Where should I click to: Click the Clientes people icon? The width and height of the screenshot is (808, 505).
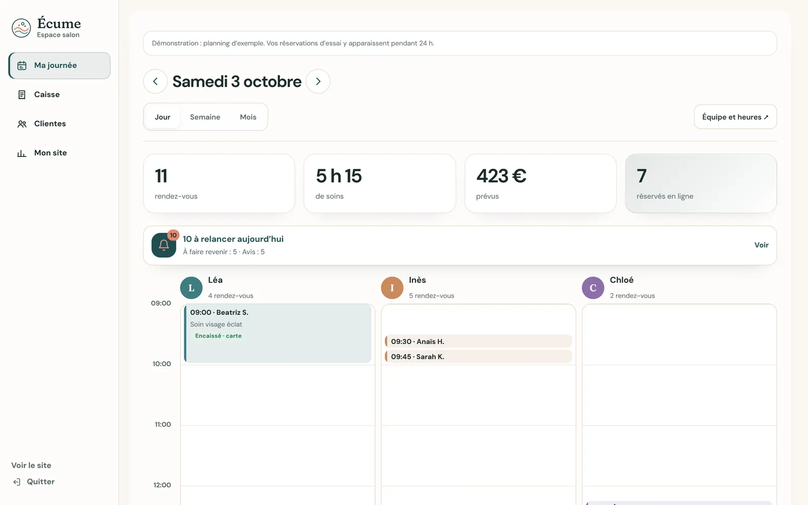[22, 124]
